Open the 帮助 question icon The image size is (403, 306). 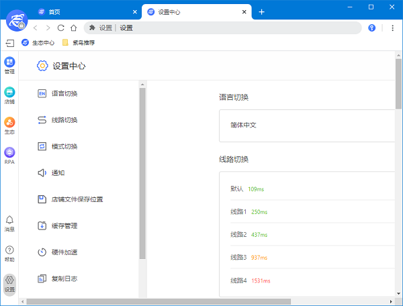9,254
